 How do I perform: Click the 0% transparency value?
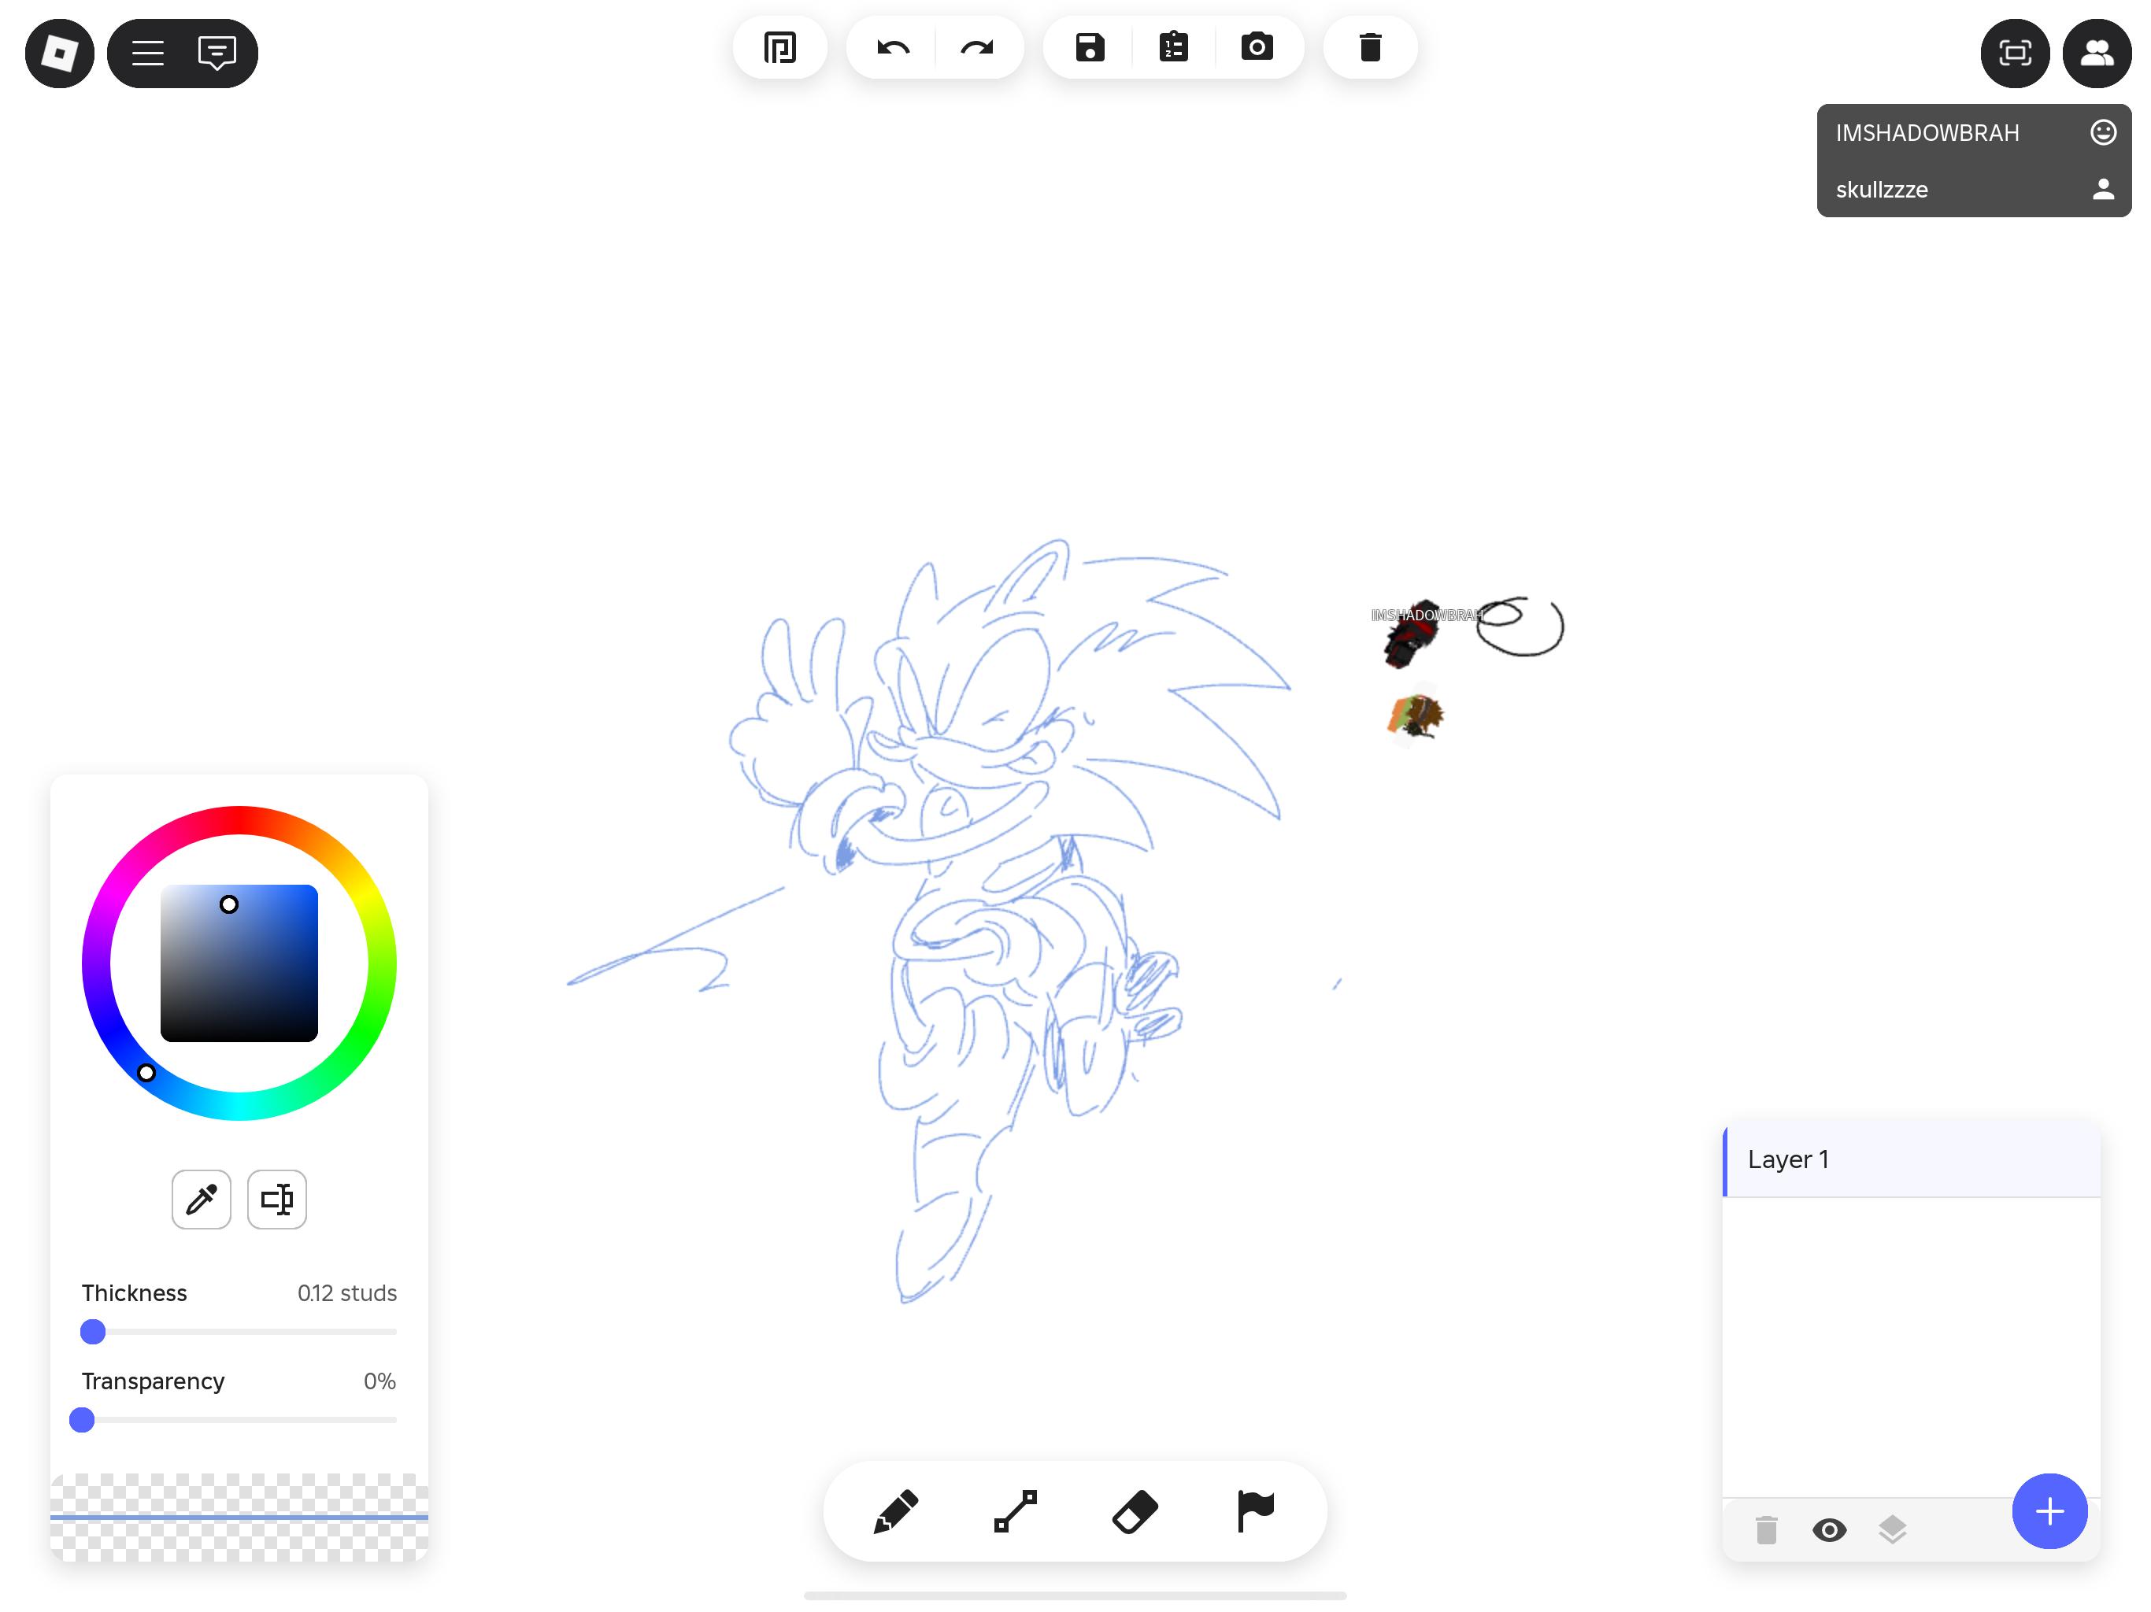(x=379, y=1381)
